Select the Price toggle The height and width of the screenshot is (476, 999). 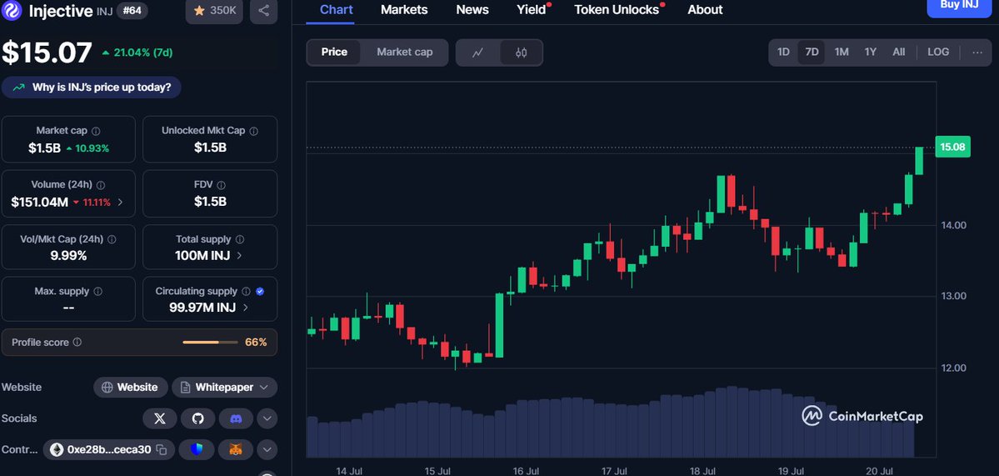(334, 53)
